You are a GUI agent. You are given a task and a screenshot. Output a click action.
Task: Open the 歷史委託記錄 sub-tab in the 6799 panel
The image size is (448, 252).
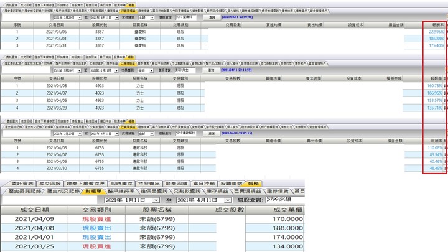point(25,191)
